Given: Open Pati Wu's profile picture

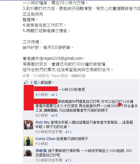Looking at the screenshot, I should (x=28, y=125).
